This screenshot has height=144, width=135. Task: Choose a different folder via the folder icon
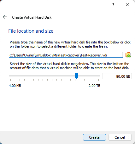[x=128, y=55]
